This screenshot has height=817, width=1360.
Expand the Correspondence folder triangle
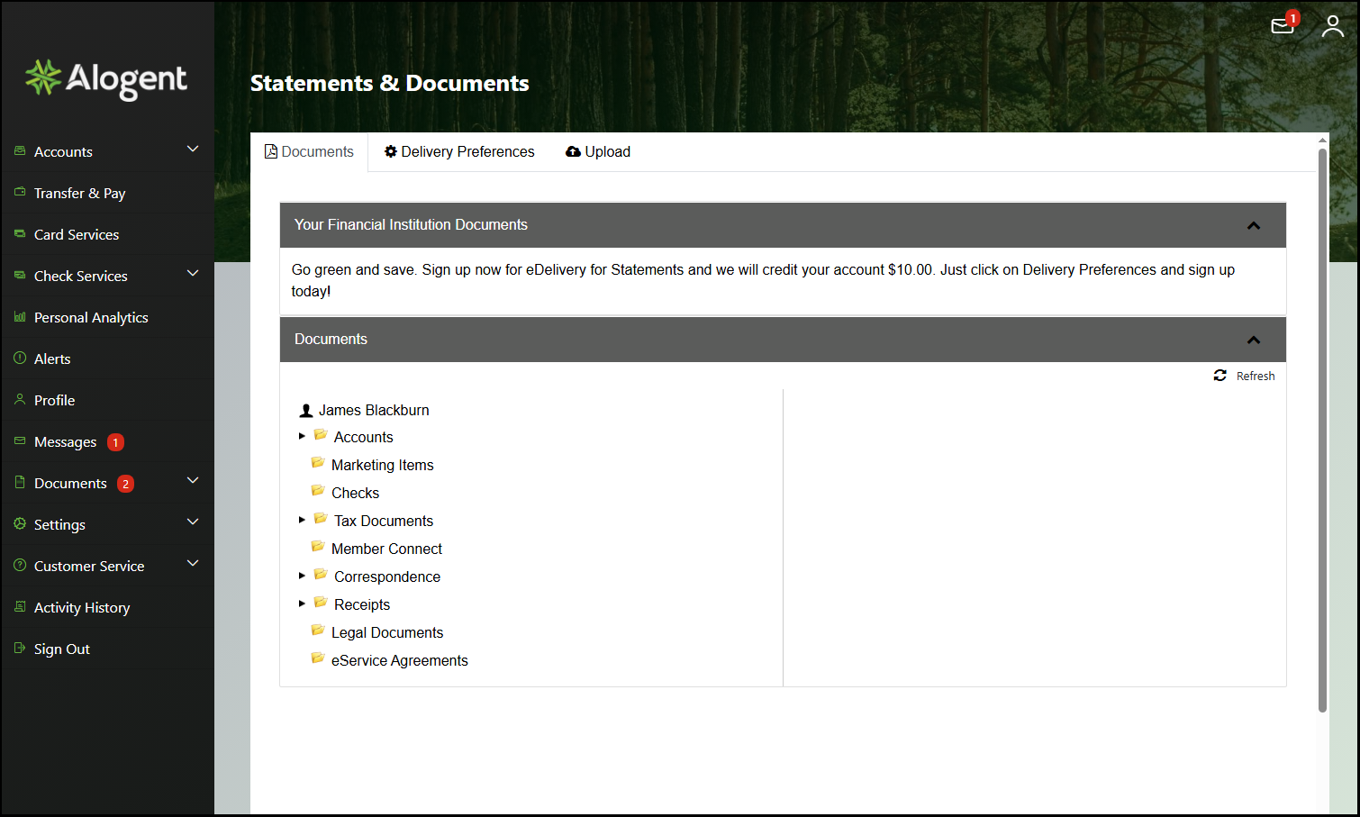[302, 576]
